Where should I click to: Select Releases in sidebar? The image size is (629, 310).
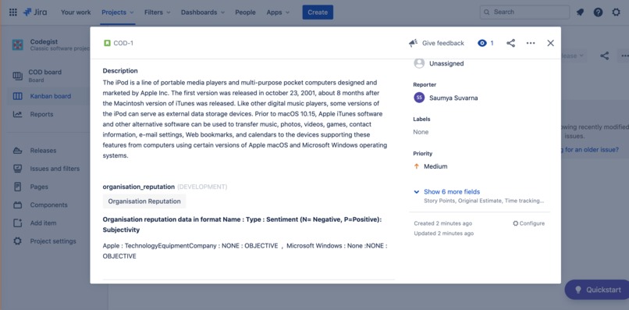click(44, 151)
